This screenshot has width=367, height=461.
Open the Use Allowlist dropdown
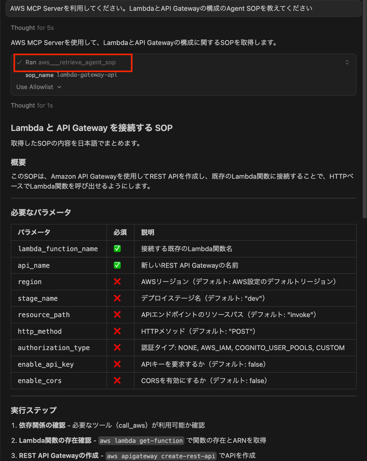(39, 87)
